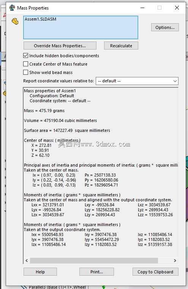188x289 pixels.
Task: Click the Mass properties of Assem1 heading
Action: [x=50, y=91]
